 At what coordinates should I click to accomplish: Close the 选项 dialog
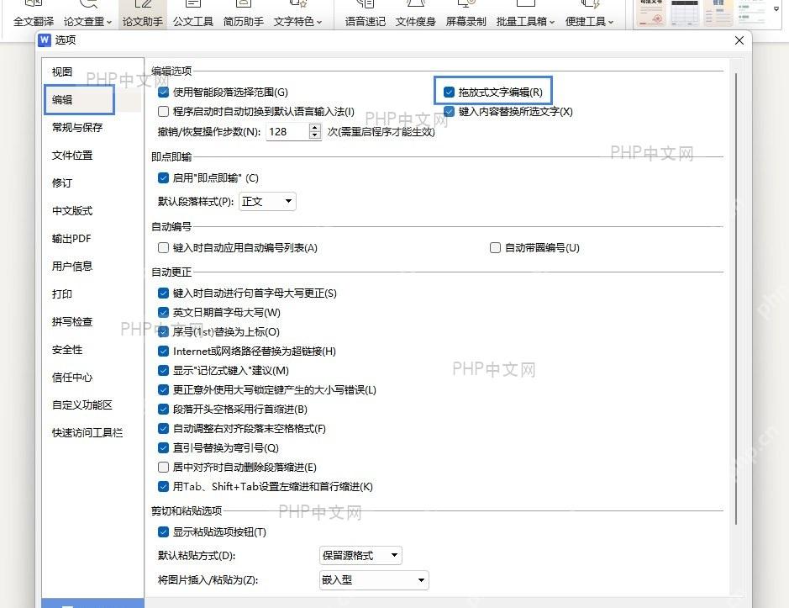739,40
